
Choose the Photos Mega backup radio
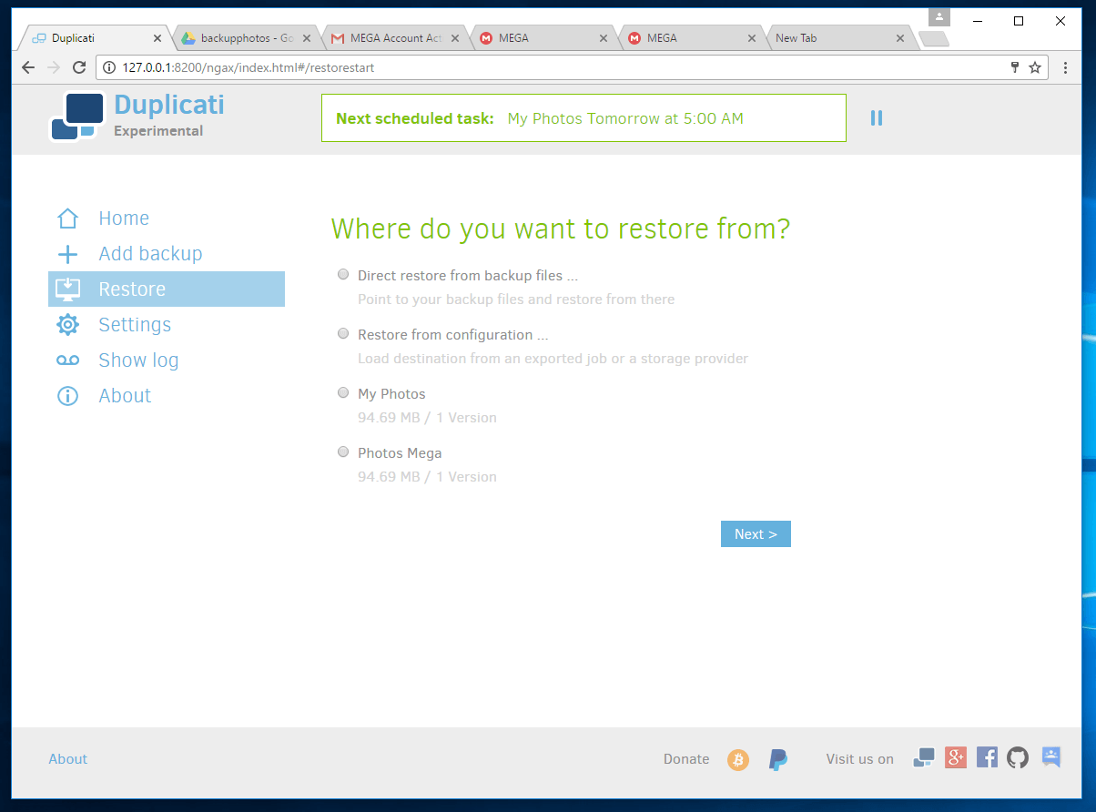click(343, 452)
